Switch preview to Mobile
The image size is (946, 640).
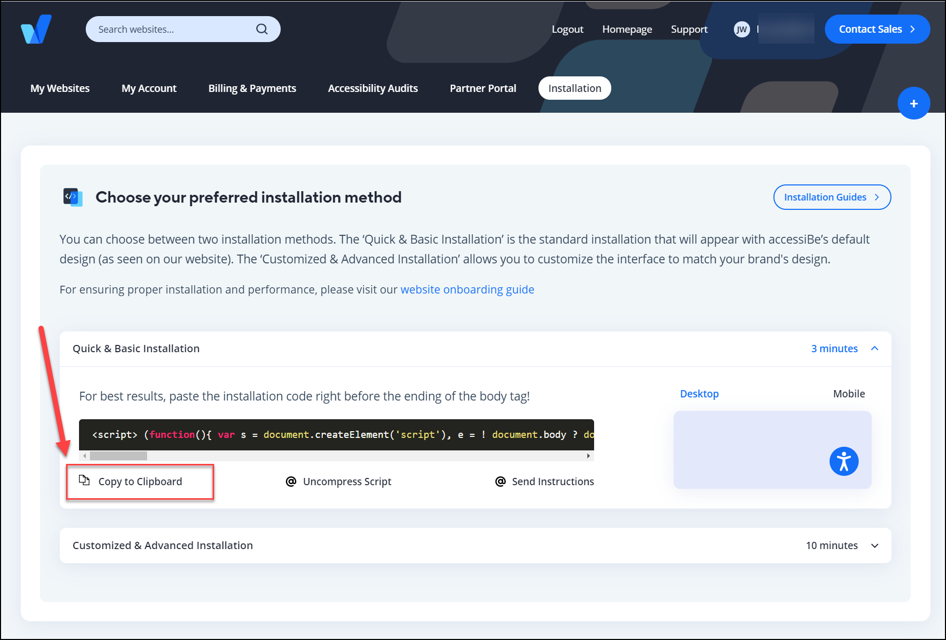pos(849,394)
